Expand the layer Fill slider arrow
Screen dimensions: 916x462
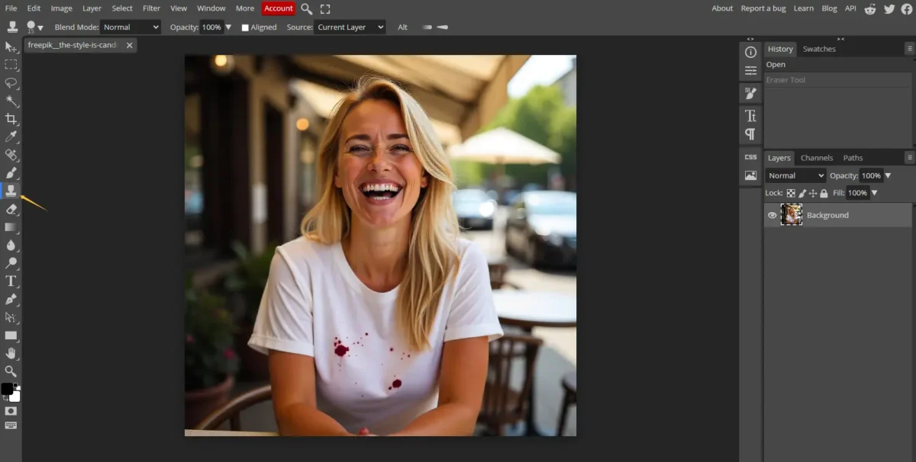point(874,194)
